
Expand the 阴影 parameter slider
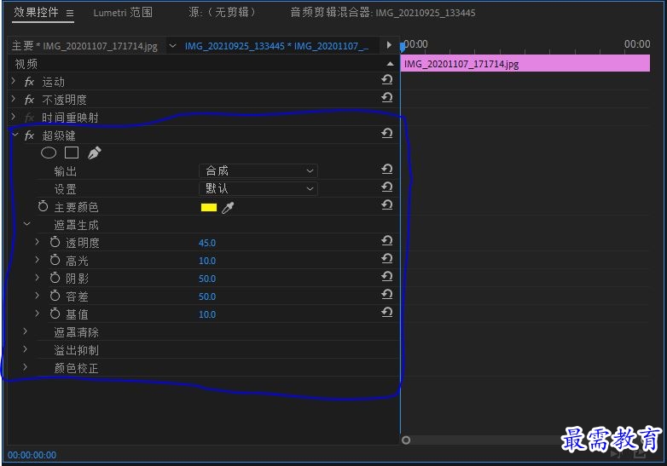pyautogui.click(x=37, y=278)
